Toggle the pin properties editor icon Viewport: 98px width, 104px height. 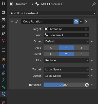pos(94,4)
